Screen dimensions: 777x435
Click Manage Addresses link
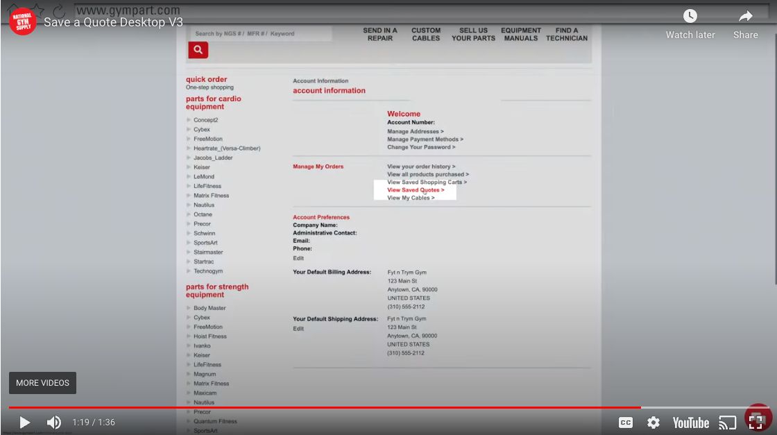click(x=416, y=131)
